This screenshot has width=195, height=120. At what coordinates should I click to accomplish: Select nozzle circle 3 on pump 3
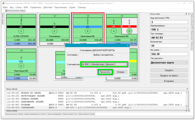(87, 31)
